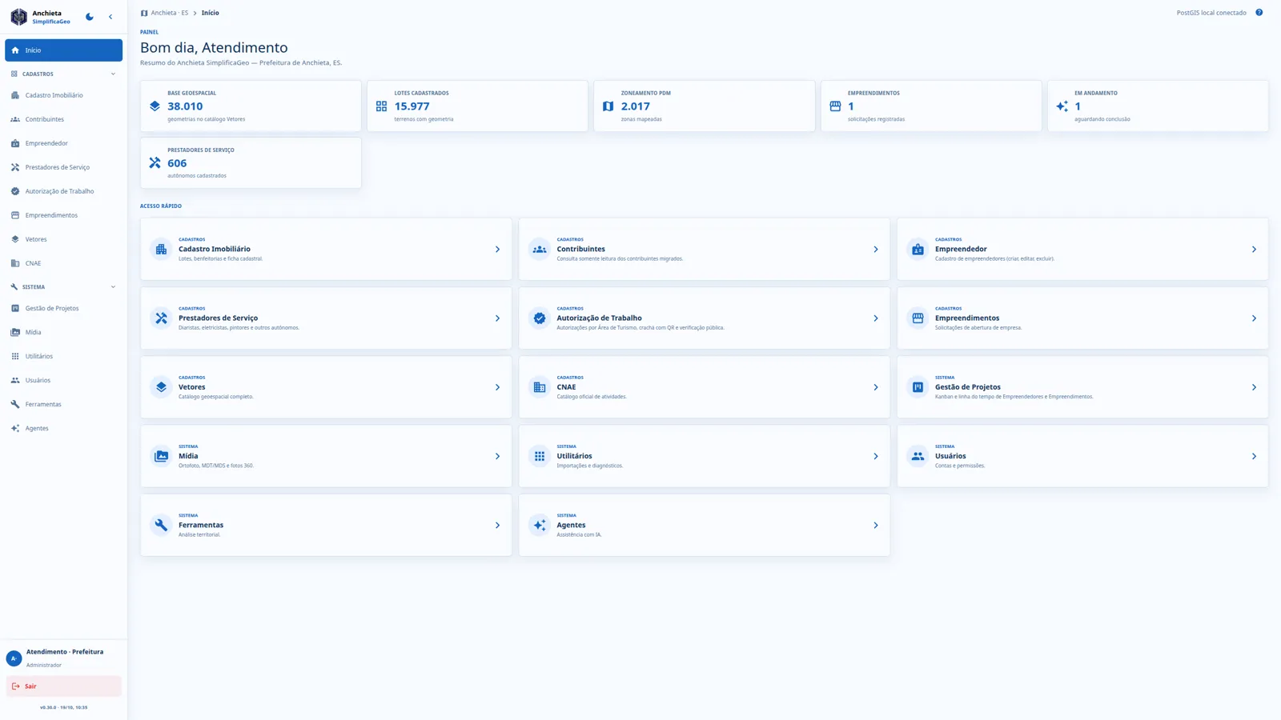
Task: Click the Agentes quick access card icon
Action: tap(540, 526)
